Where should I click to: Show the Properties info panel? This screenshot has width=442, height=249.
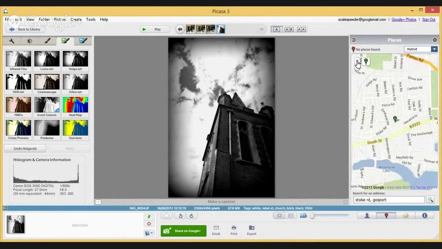tap(425, 216)
